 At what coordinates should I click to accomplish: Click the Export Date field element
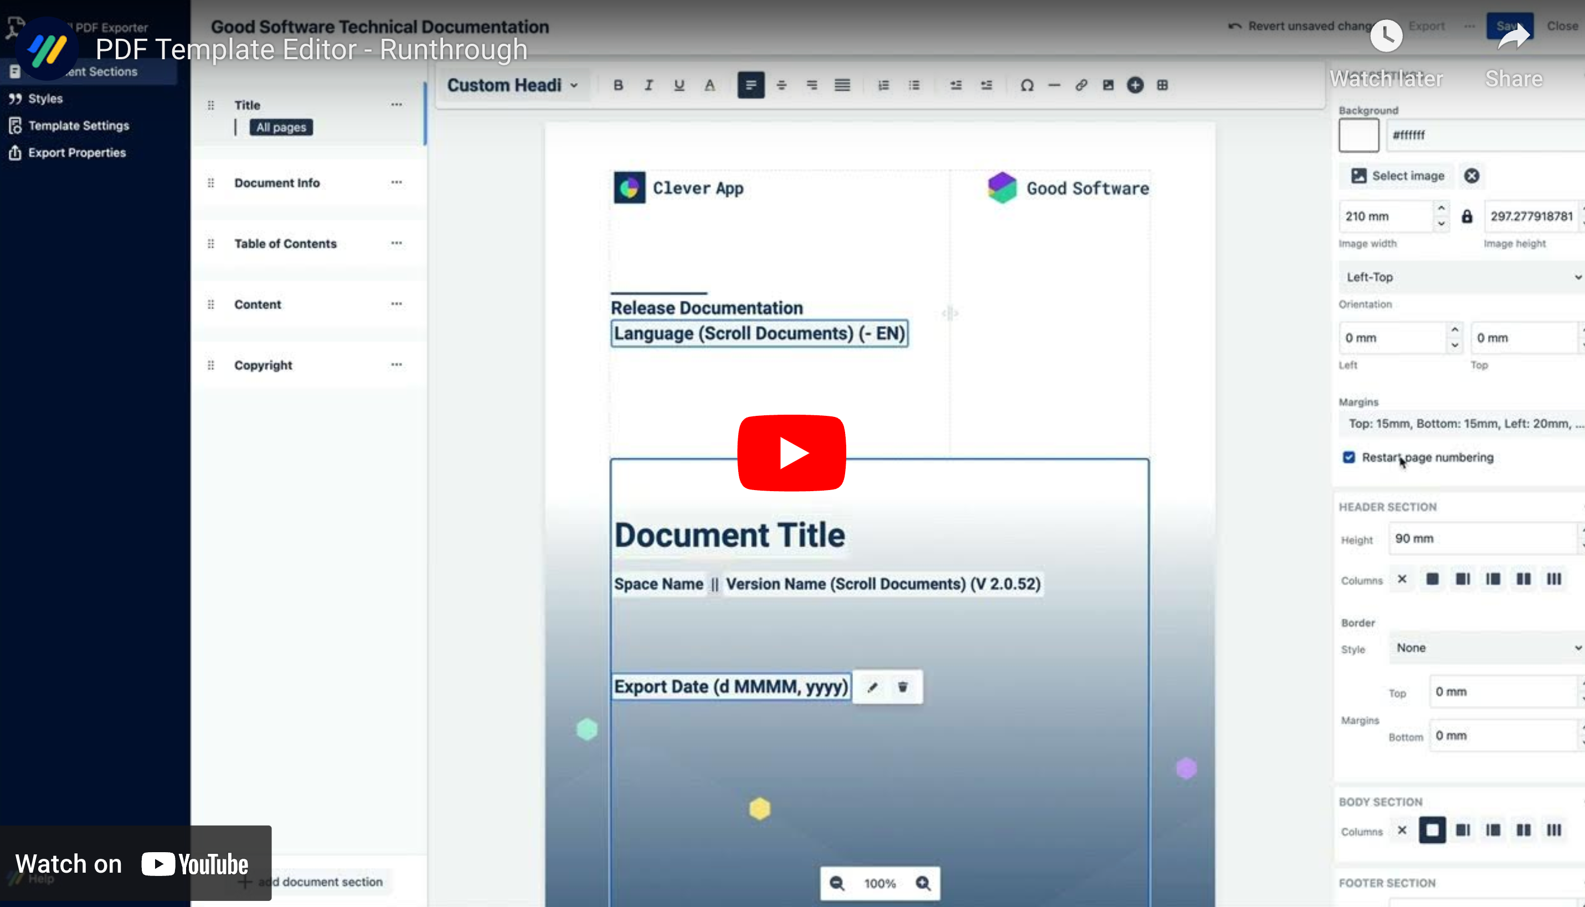pos(730,687)
